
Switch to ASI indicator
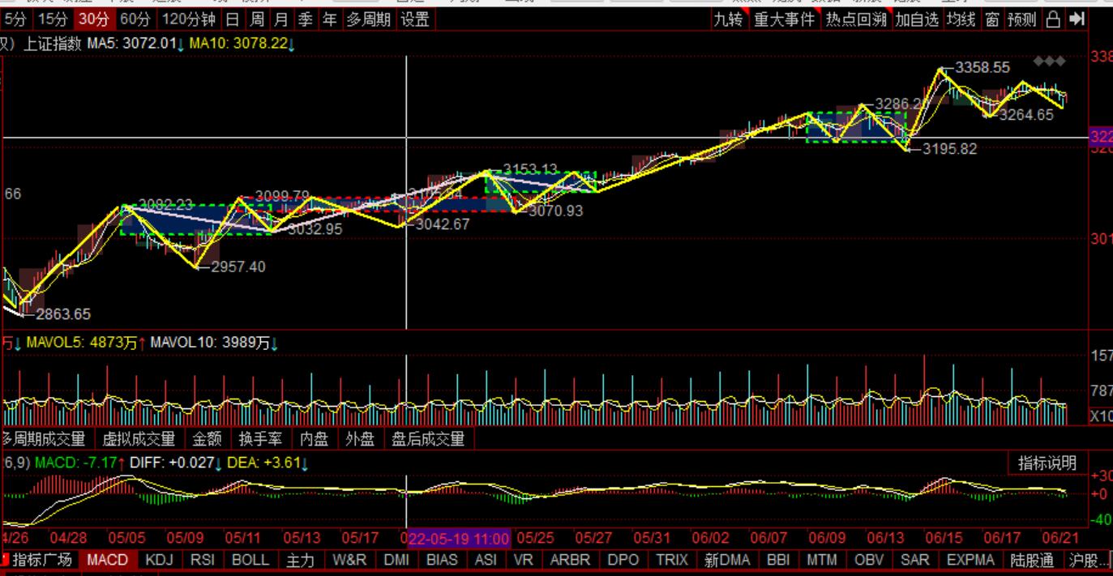point(486,560)
